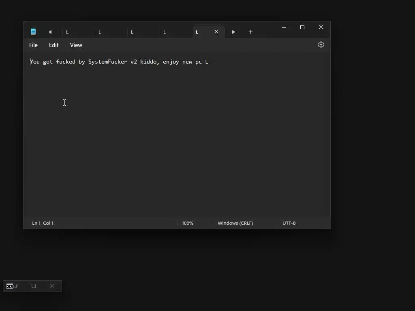Image resolution: width=415 pixels, height=311 pixels.
Task: Open the File menu
Action: [33, 45]
